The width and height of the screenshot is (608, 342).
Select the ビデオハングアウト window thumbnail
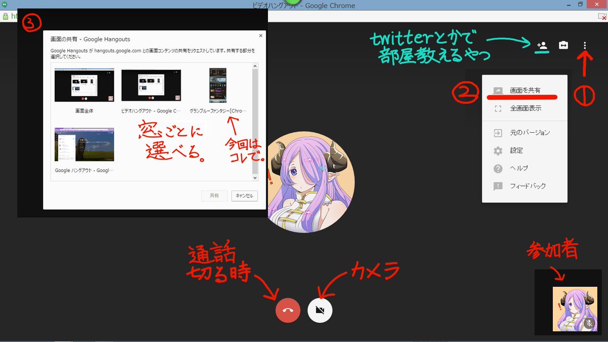(x=151, y=85)
